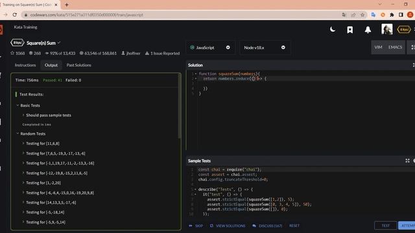
Task: Click the Passed: 41 result text
Action: point(53,80)
